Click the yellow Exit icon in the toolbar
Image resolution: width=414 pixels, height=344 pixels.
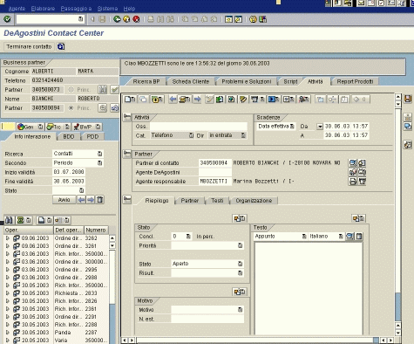tap(126, 19)
